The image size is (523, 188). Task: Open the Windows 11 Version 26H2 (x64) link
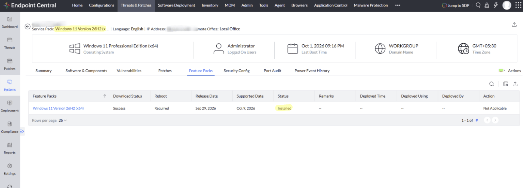(x=58, y=108)
